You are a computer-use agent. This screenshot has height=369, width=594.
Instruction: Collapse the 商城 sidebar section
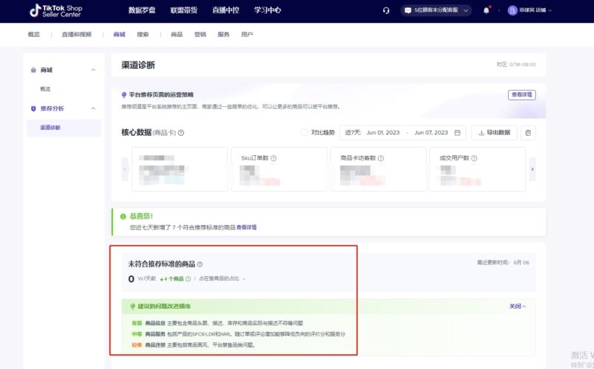pyautogui.click(x=94, y=70)
